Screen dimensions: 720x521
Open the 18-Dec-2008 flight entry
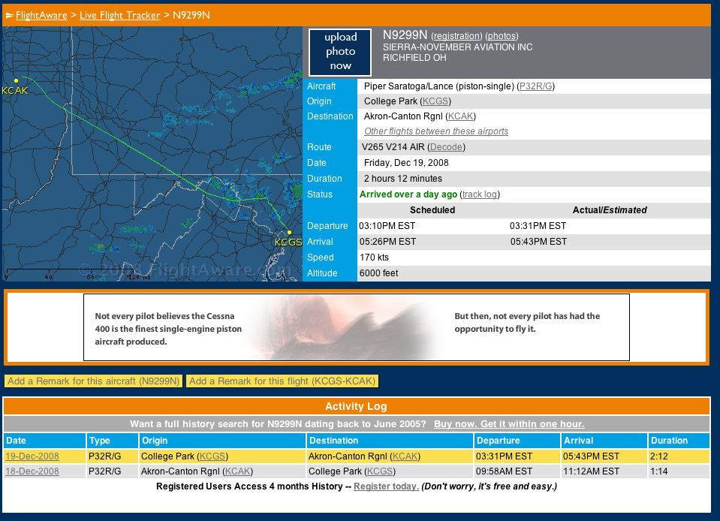click(x=32, y=471)
